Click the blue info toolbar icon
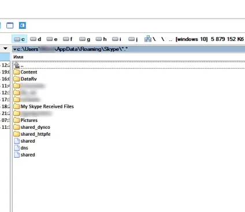245x212 pixels. click(23, 25)
